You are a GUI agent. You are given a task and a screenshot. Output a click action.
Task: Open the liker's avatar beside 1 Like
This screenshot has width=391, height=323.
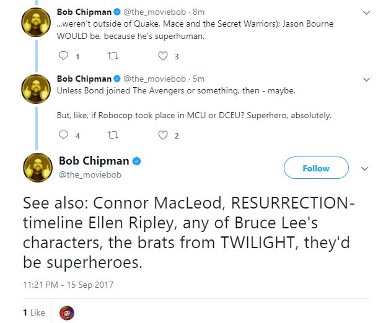click(67, 313)
